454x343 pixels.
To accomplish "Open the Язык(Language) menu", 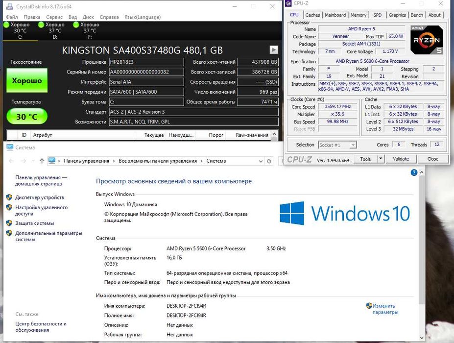I will click(143, 17).
